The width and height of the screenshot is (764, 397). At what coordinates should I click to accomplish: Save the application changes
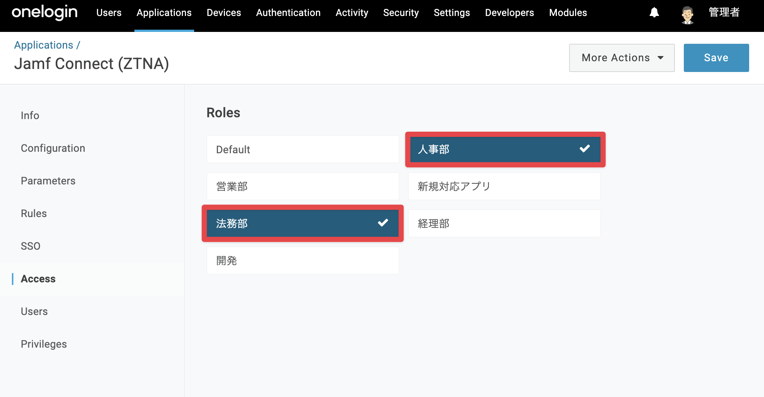pos(716,58)
